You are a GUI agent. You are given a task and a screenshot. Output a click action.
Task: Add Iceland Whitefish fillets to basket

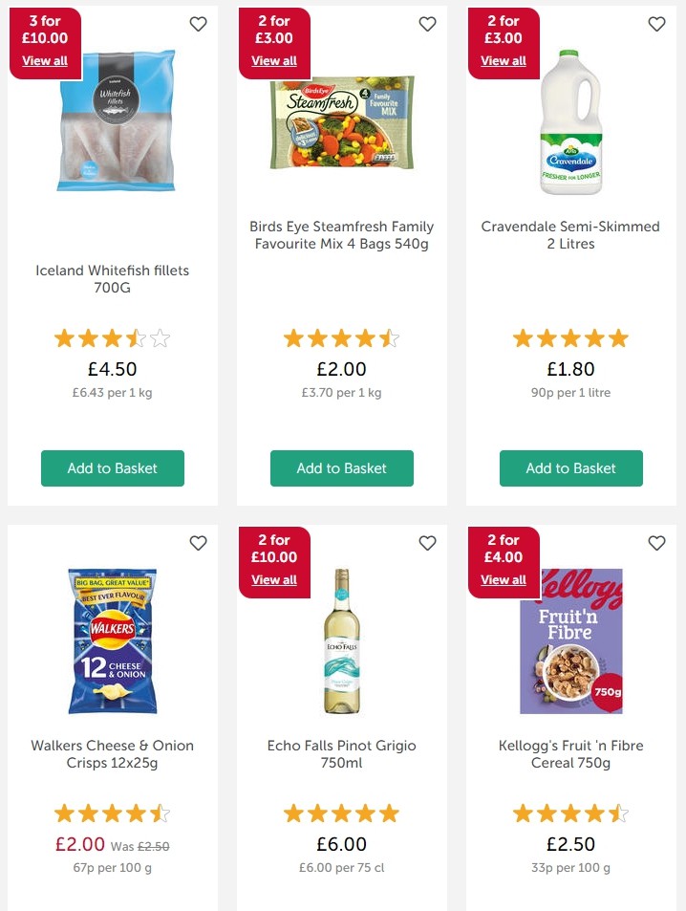point(113,468)
